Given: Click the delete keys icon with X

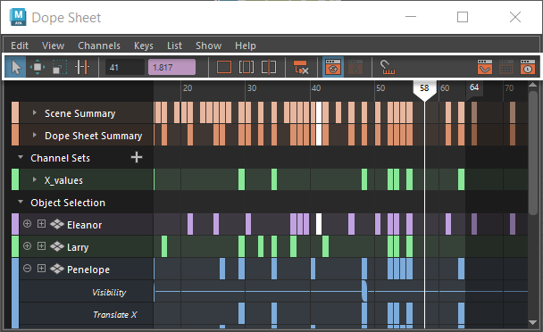Looking at the screenshot, I should [x=300, y=67].
